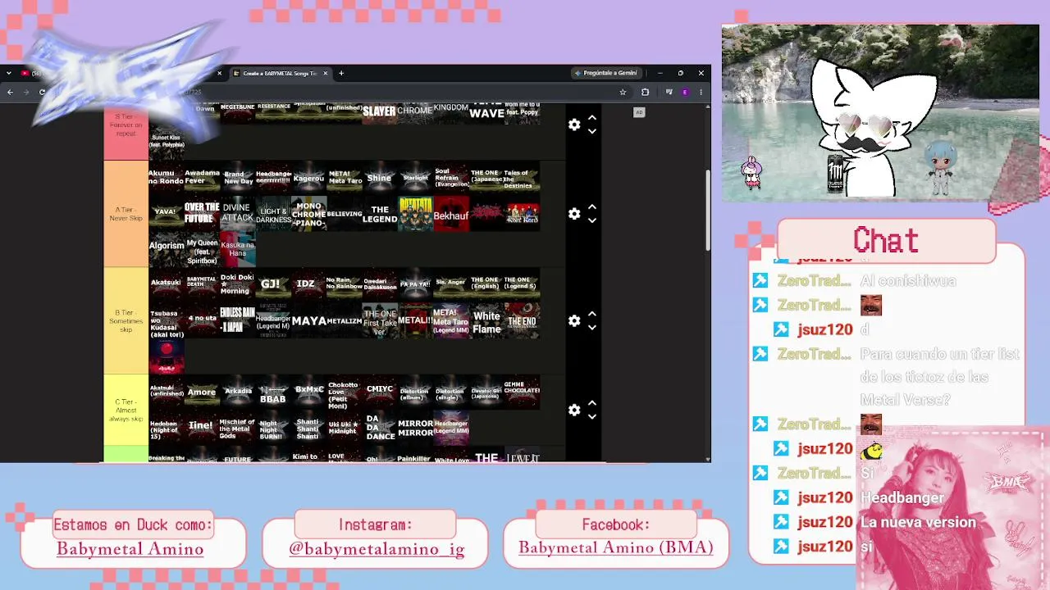This screenshot has height=590, width=1050.
Task: Open settings gear for C Tier row
Action: pos(574,410)
